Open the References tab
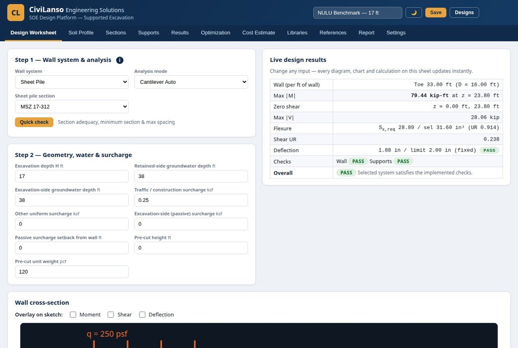Image resolution: width=518 pixels, height=348 pixels. click(333, 33)
